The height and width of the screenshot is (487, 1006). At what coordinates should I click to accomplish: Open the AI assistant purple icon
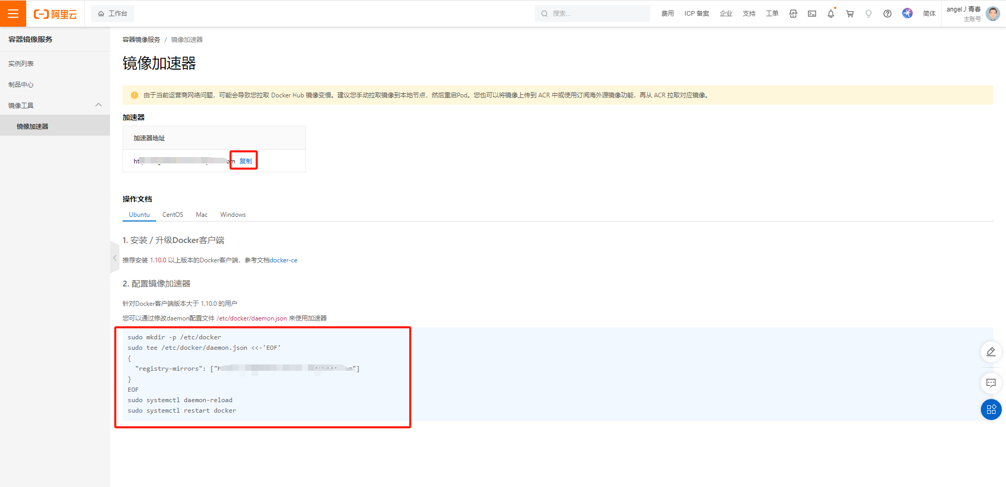pyautogui.click(x=907, y=13)
